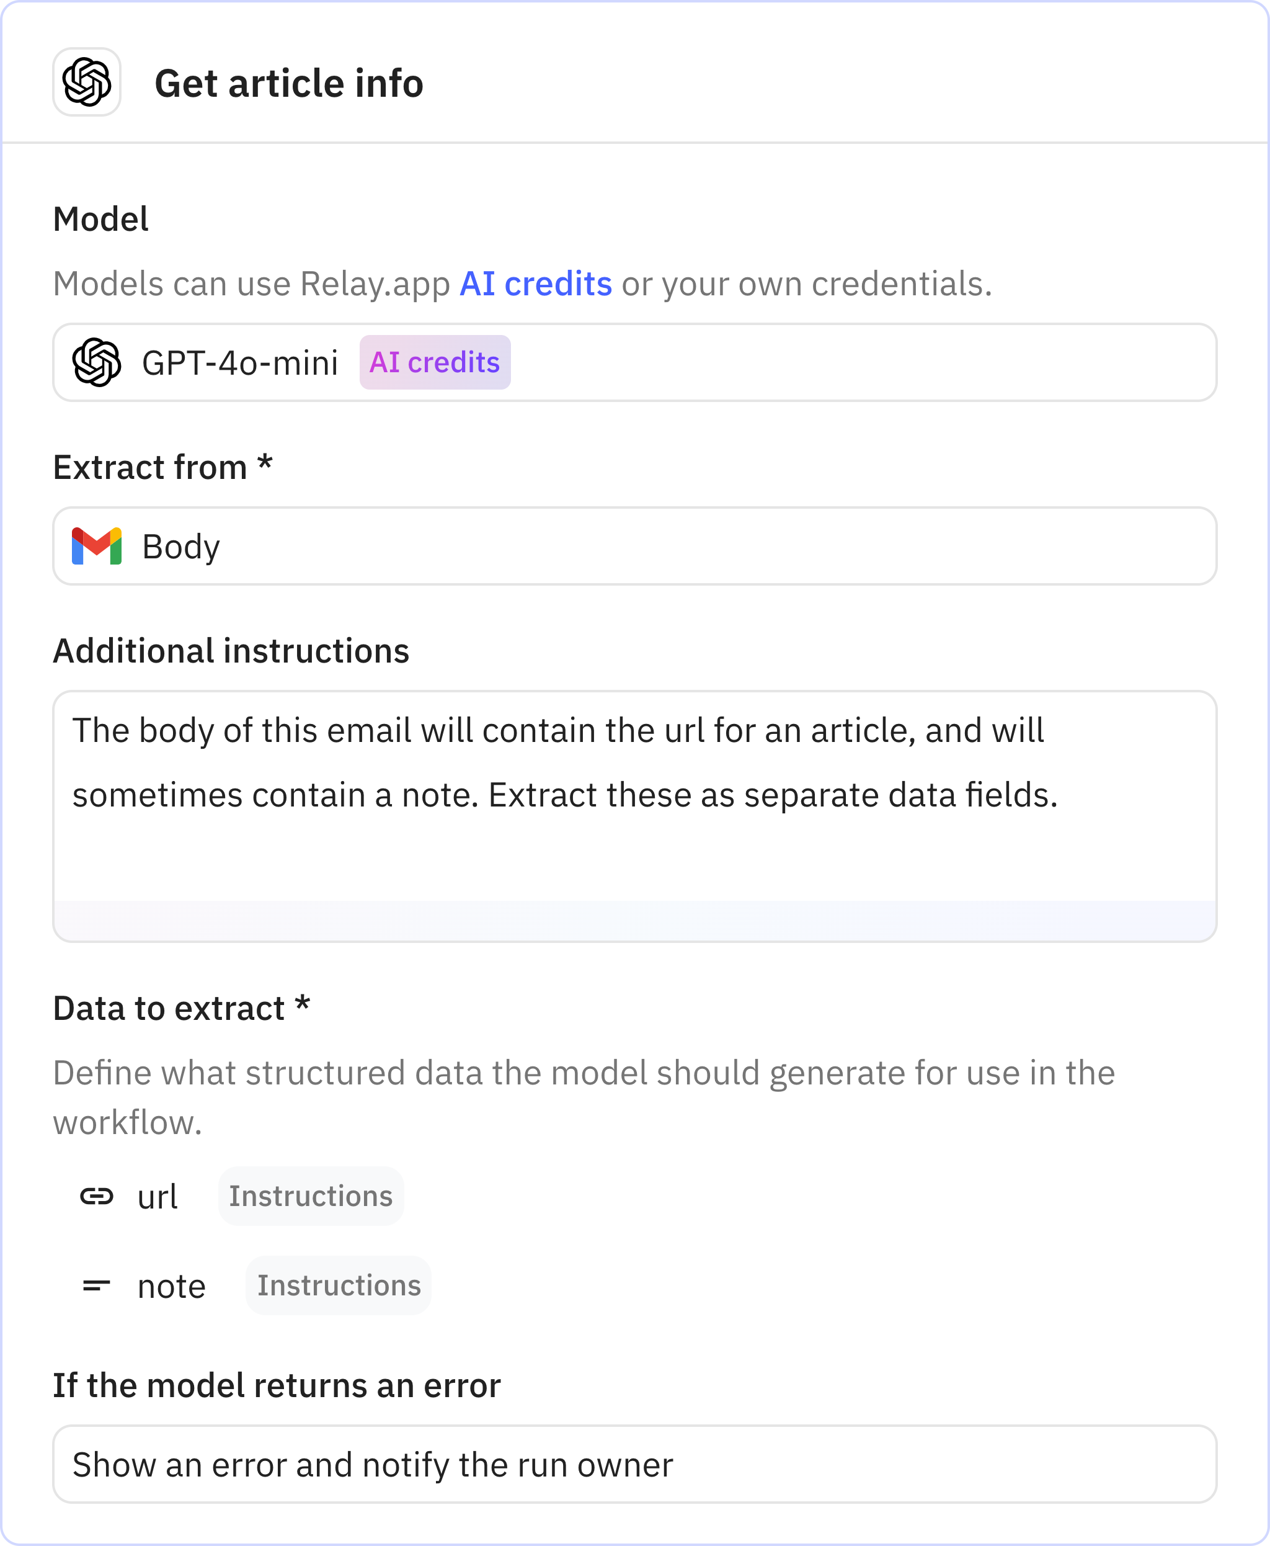Open the model error handling dropdown

click(x=635, y=1464)
